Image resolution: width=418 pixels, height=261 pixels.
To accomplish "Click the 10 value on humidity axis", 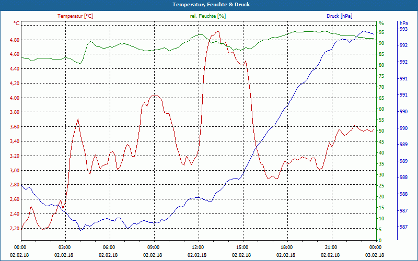I will point(381,219).
